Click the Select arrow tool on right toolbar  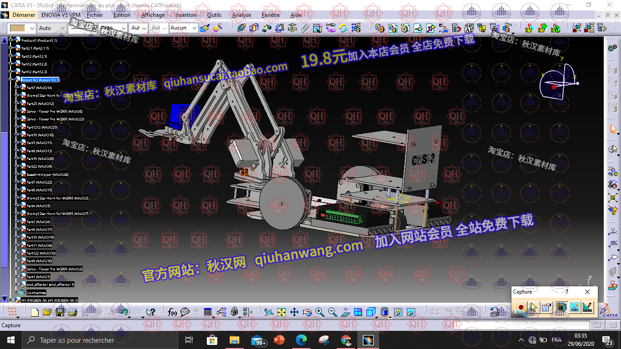[x=614, y=129]
